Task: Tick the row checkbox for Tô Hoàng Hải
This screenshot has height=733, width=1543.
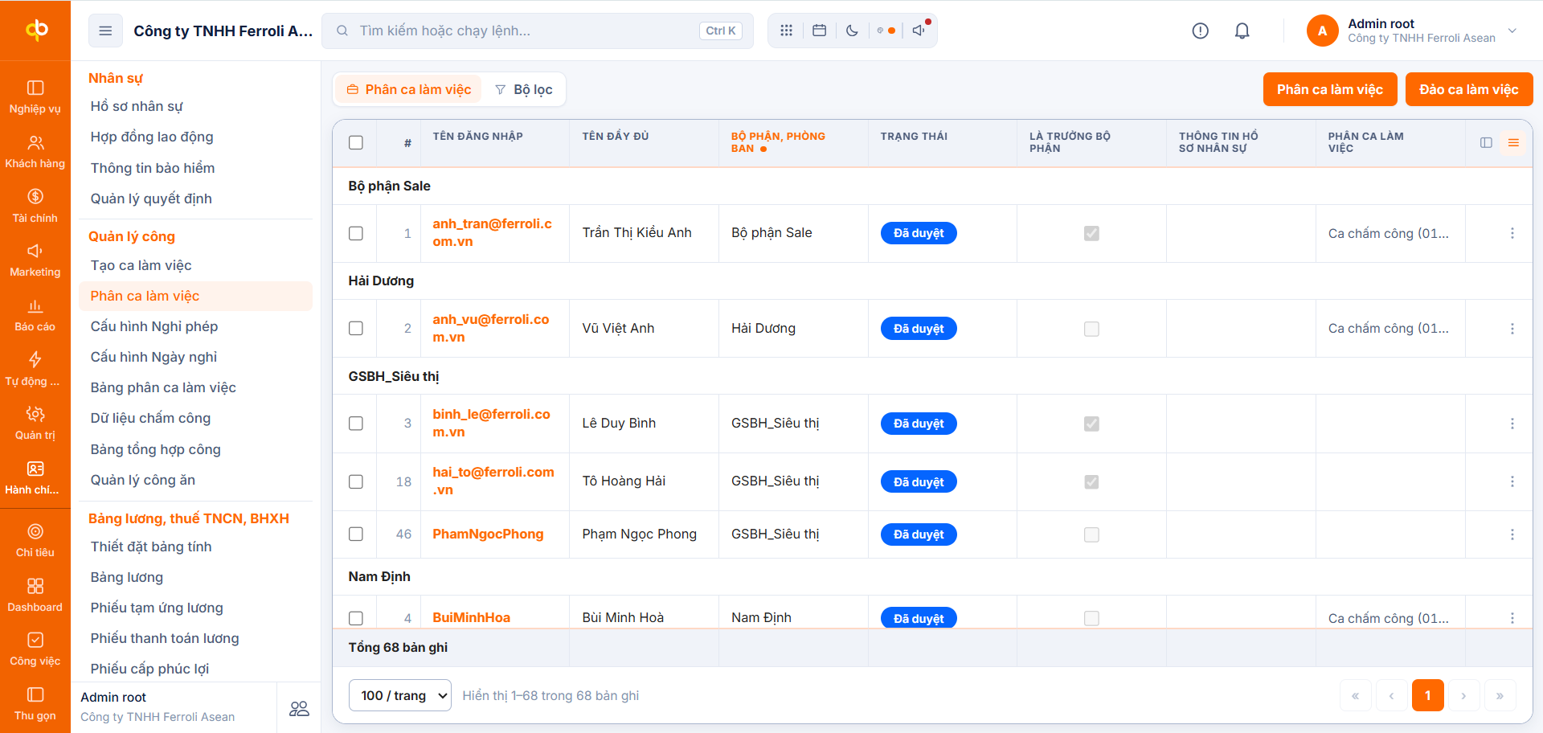Action: [x=356, y=481]
